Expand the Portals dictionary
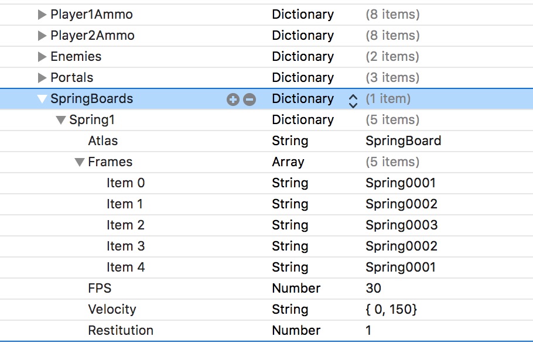Screen dimensions: 533x343 point(42,78)
